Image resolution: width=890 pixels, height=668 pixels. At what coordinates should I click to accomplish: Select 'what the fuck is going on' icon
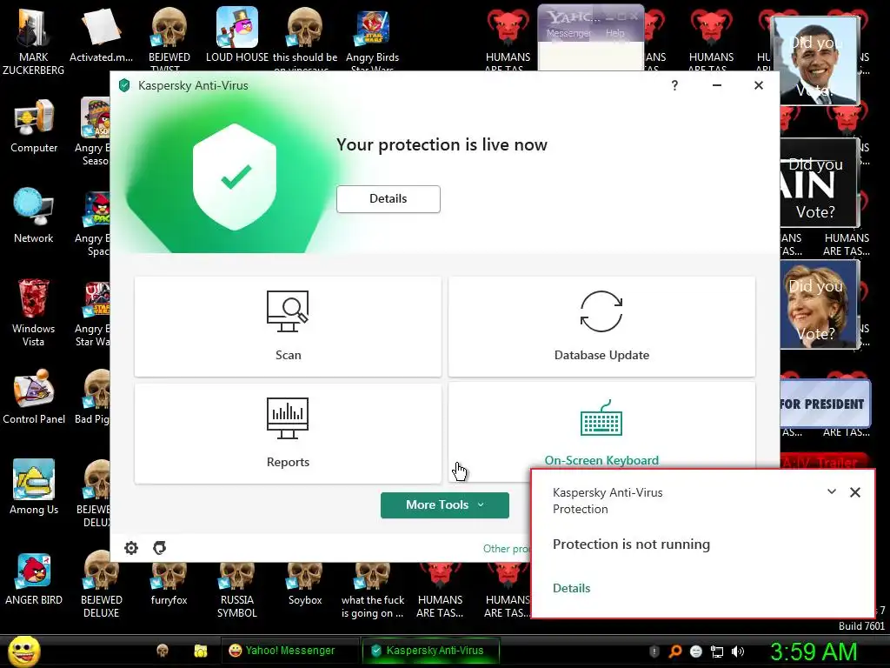tap(372, 590)
